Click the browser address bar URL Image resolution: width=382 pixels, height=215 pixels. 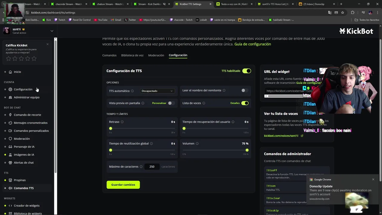[53, 13]
